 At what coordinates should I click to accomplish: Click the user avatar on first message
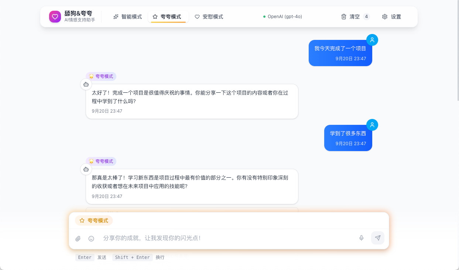click(372, 40)
